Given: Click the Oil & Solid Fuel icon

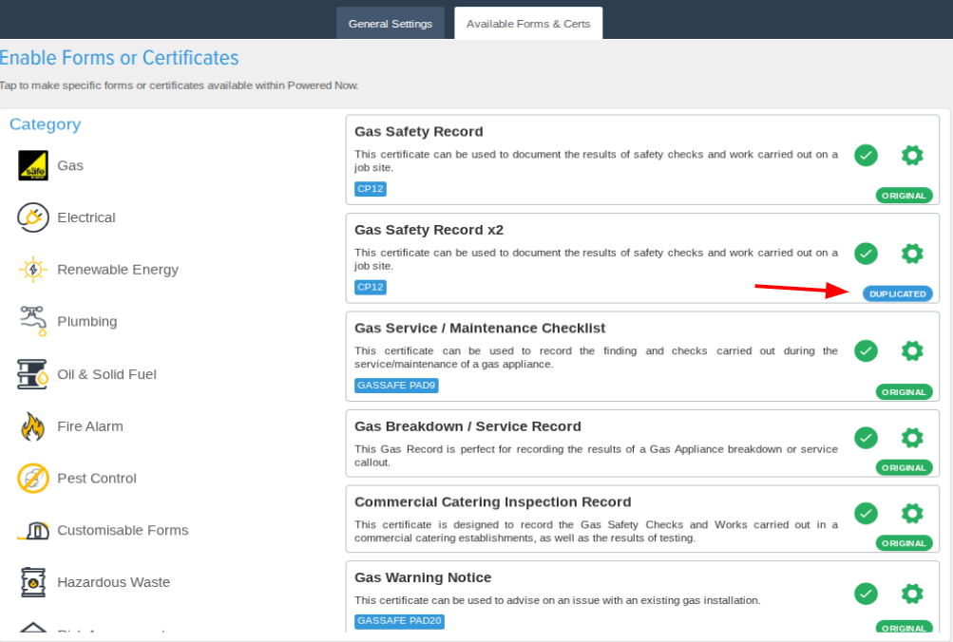Looking at the screenshot, I should [x=32, y=374].
